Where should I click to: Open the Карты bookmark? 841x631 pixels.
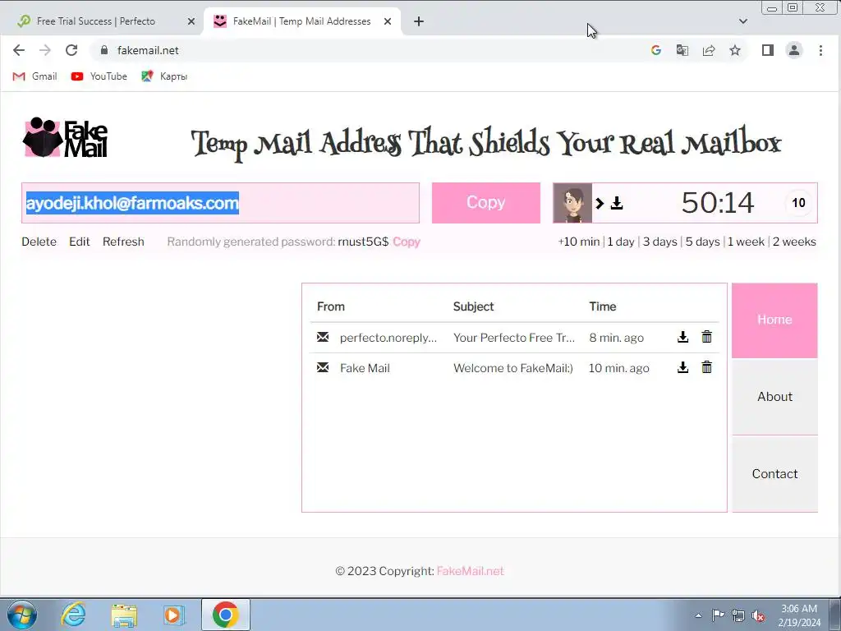point(164,76)
